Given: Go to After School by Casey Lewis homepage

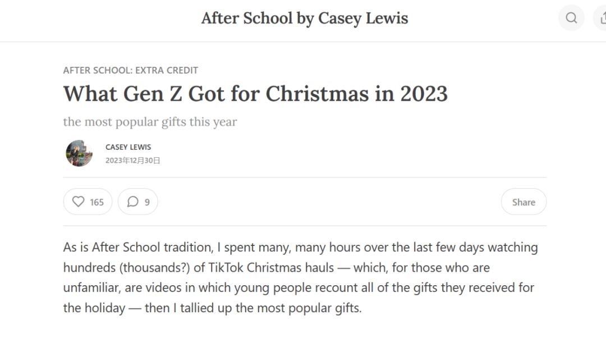Looking at the screenshot, I should tap(305, 18).
